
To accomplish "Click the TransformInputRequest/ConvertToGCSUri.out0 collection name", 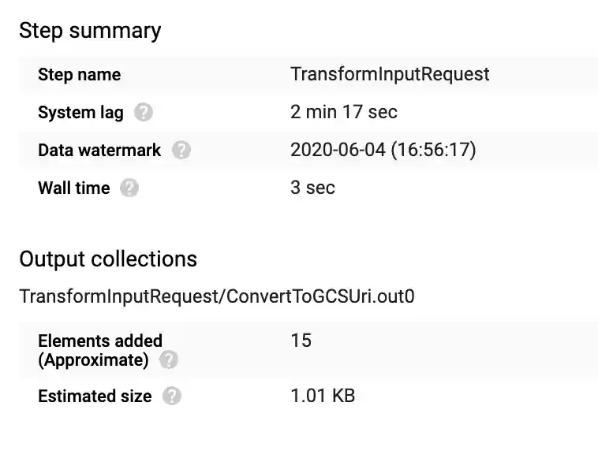I will point(217,296).
